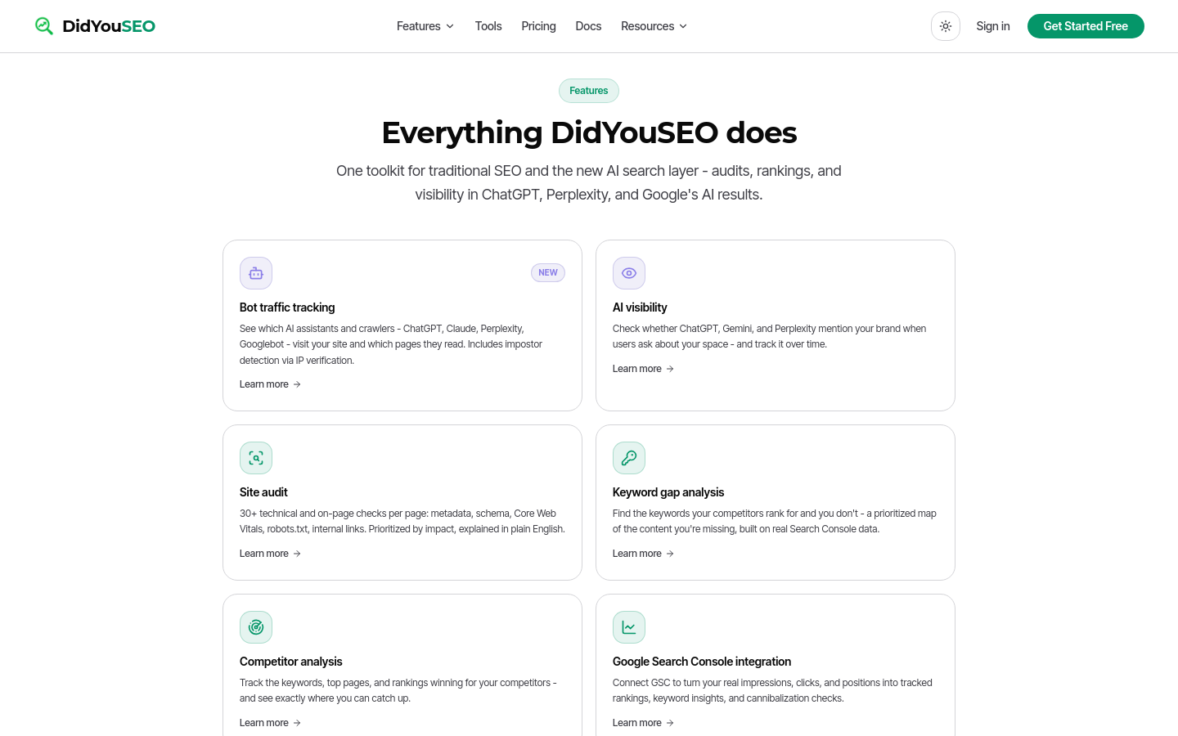
Task: Click the DidYouSEO magnifier logo icon
Action: coord(44,26)
